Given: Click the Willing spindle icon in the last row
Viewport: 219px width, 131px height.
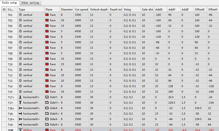Looking at the screenshot, I should point(21,130).
